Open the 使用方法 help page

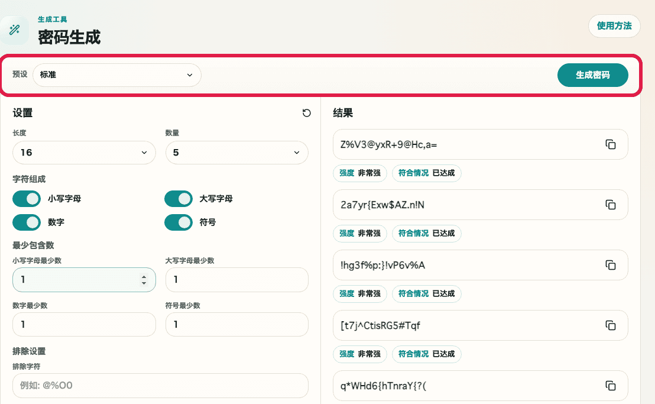click(x=614, y=26)
